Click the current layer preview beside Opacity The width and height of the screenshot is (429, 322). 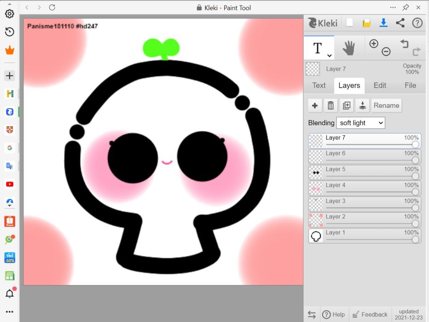coord(313,69)
